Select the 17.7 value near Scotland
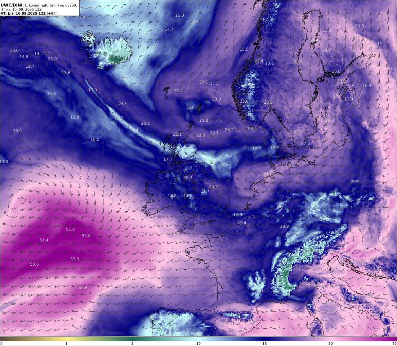Image resolution: width=397 pixels, height=346 pixels. [x=168, y=159]
